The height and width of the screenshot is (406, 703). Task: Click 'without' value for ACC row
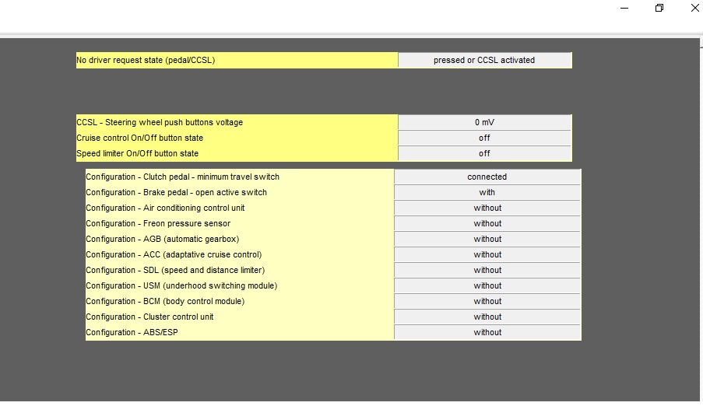tap(487, 254)
